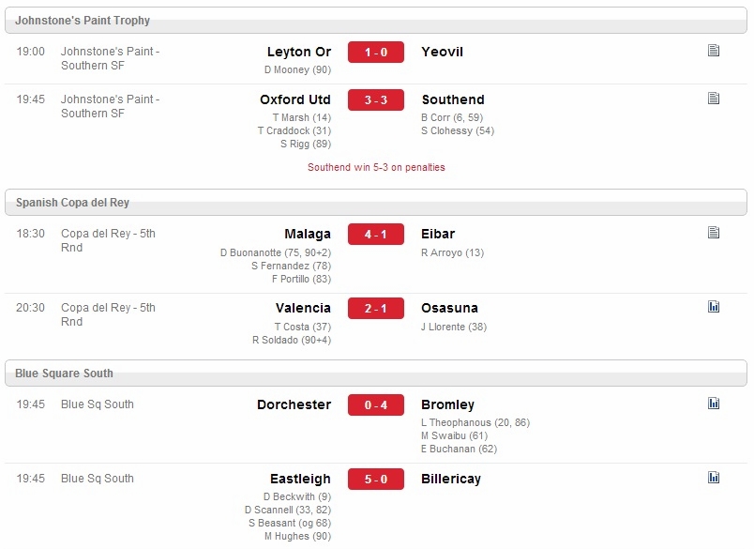Image resolution: width=754 pixels, height=549 pixels.
Task: Open match report icon for Malaga v Eibar
Action: click(714, 233)
